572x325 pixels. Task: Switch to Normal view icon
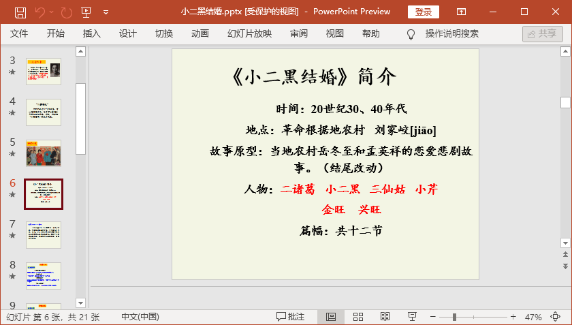331,317
